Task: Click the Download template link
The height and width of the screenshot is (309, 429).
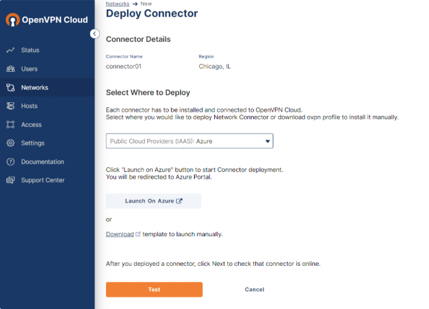Action: tap(120, 234)
